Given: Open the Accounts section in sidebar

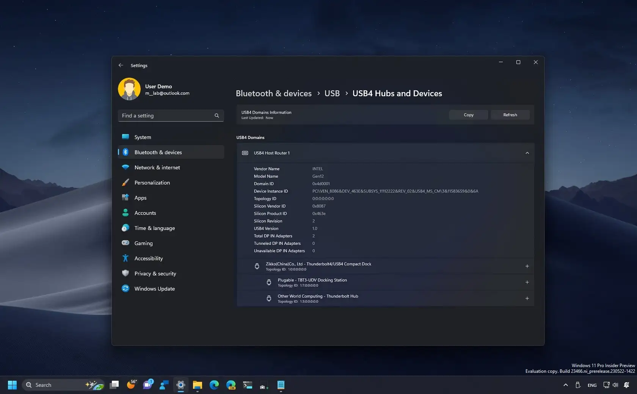Looking at the screenshot, I should point(126,213).
